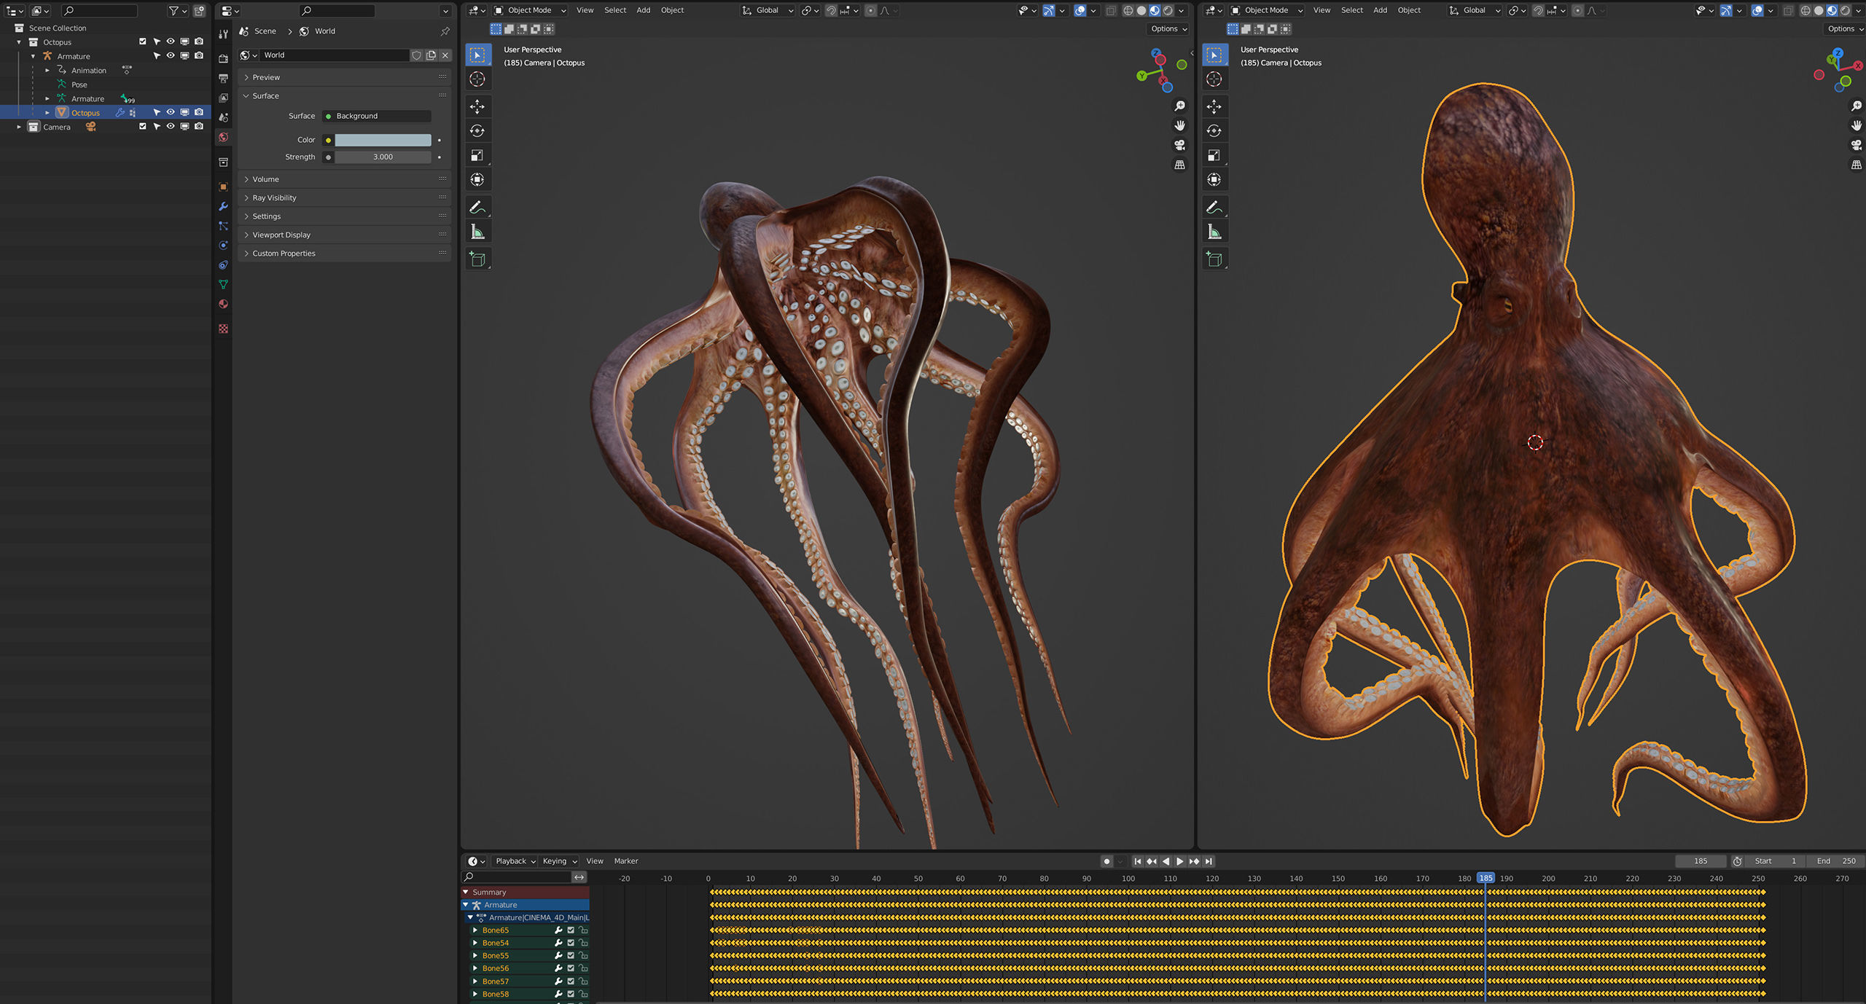Screen dimensions: 1866x1004
Task: Uncheck the Camera collection checkbox
Action: point(143,127)
